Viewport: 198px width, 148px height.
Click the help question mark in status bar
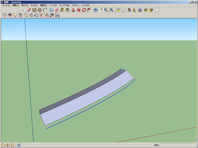pos(19,145)
